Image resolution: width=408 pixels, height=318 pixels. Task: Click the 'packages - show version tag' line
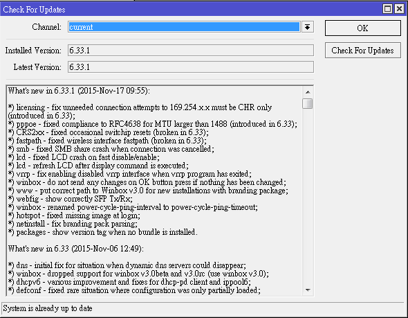(102, 232)
